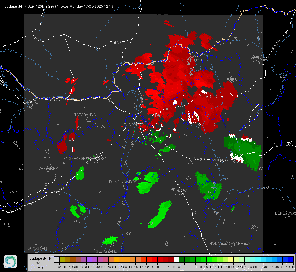Click the radar title with date 17-03-2025 12:18
This screenshot has height=272, width=296.
pos(59,6)
